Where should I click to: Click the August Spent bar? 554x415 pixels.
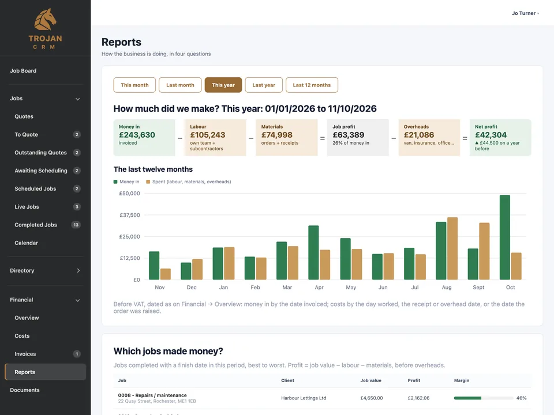tap(452, 249)
